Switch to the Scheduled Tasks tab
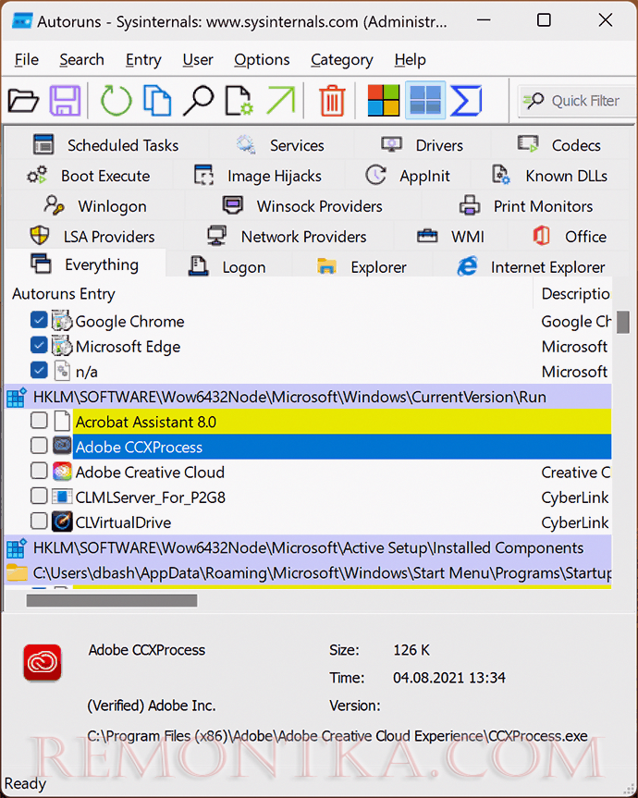The height and width of the screenshot is (798, 638). [105, 145]
